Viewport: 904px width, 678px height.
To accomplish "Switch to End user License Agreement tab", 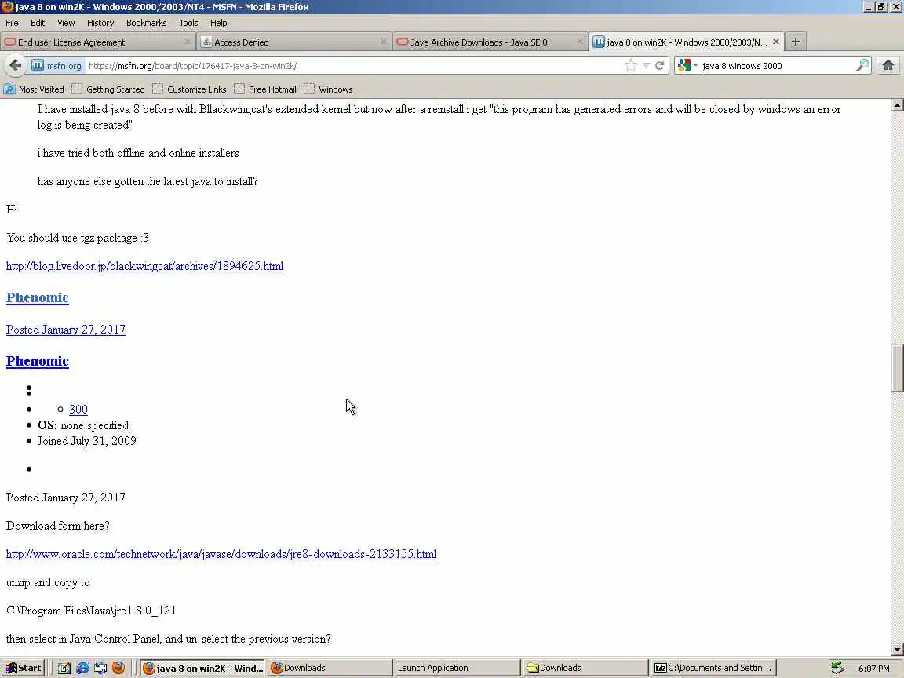I will coord(98,42).
